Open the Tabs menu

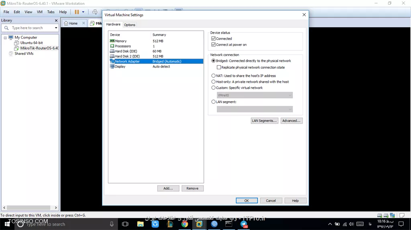coord(51,12)
